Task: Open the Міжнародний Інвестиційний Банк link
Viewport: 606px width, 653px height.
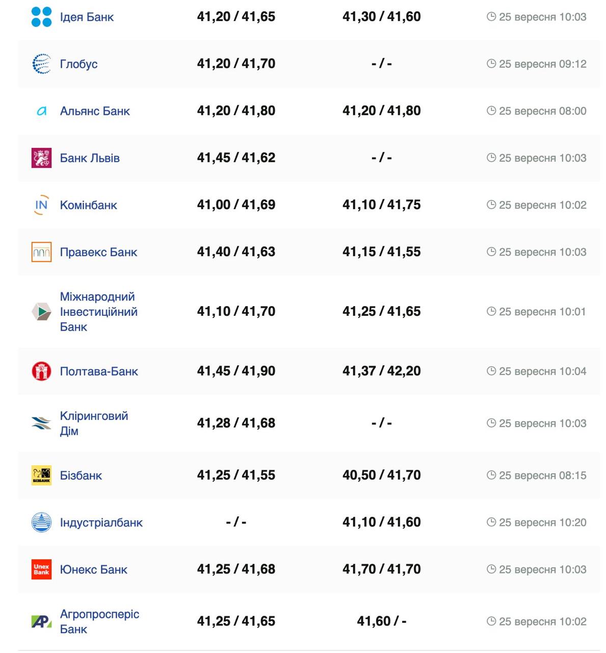Action: (98, 312)
